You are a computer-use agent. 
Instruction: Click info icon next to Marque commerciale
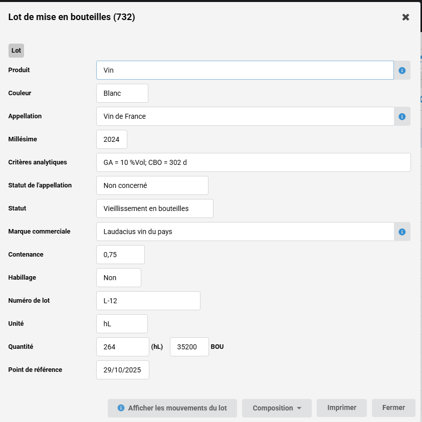point(402,232)
